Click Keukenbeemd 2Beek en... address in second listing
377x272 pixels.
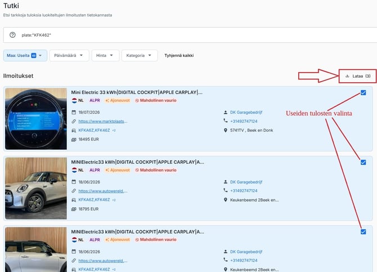click(x=254, y=200)
